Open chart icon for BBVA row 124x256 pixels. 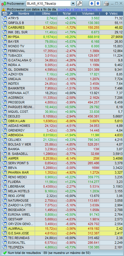click(4, 168)
